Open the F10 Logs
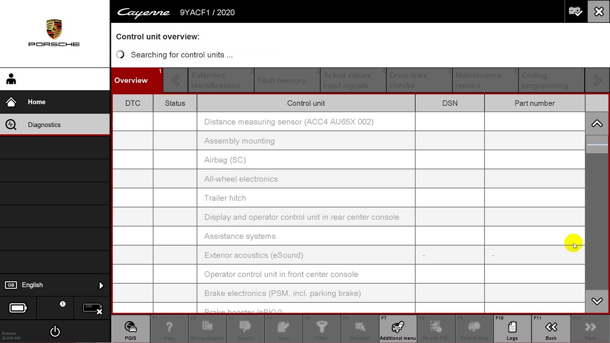Screen dimensions: 610x343 512,328
